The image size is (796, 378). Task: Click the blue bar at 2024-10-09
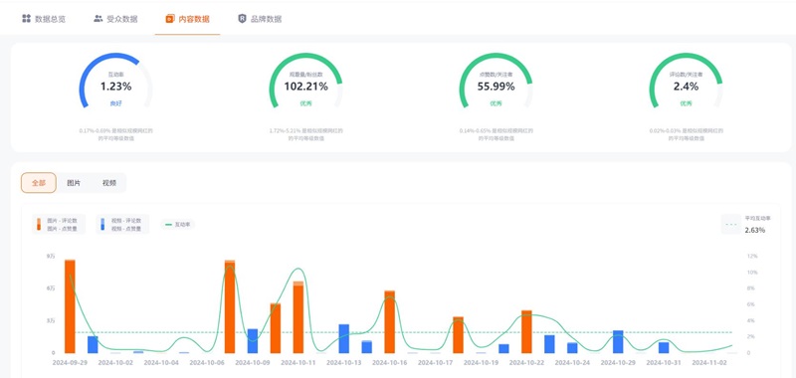tap(253, 341)
